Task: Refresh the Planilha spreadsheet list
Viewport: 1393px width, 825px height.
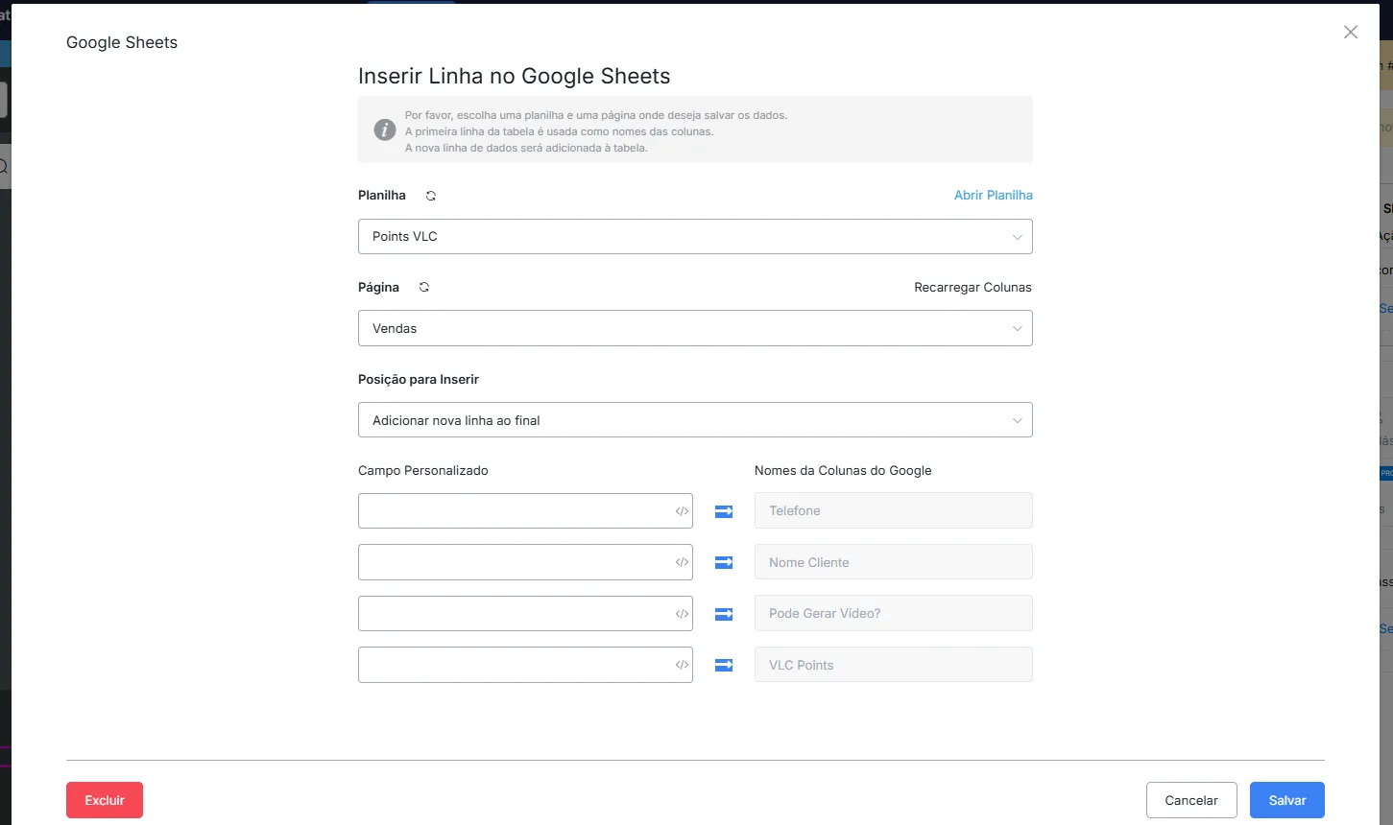Action: (x=431, y=196)
